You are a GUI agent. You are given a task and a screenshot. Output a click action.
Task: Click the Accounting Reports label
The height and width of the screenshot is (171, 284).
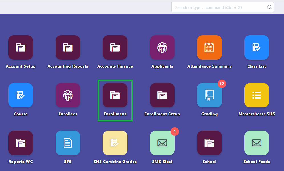tap(68, 66)
